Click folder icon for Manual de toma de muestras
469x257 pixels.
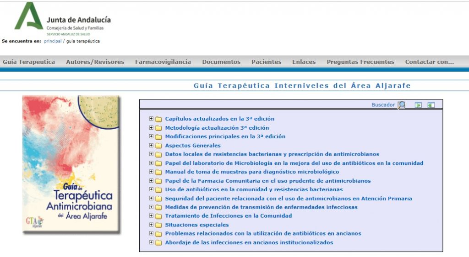point(158,172)
